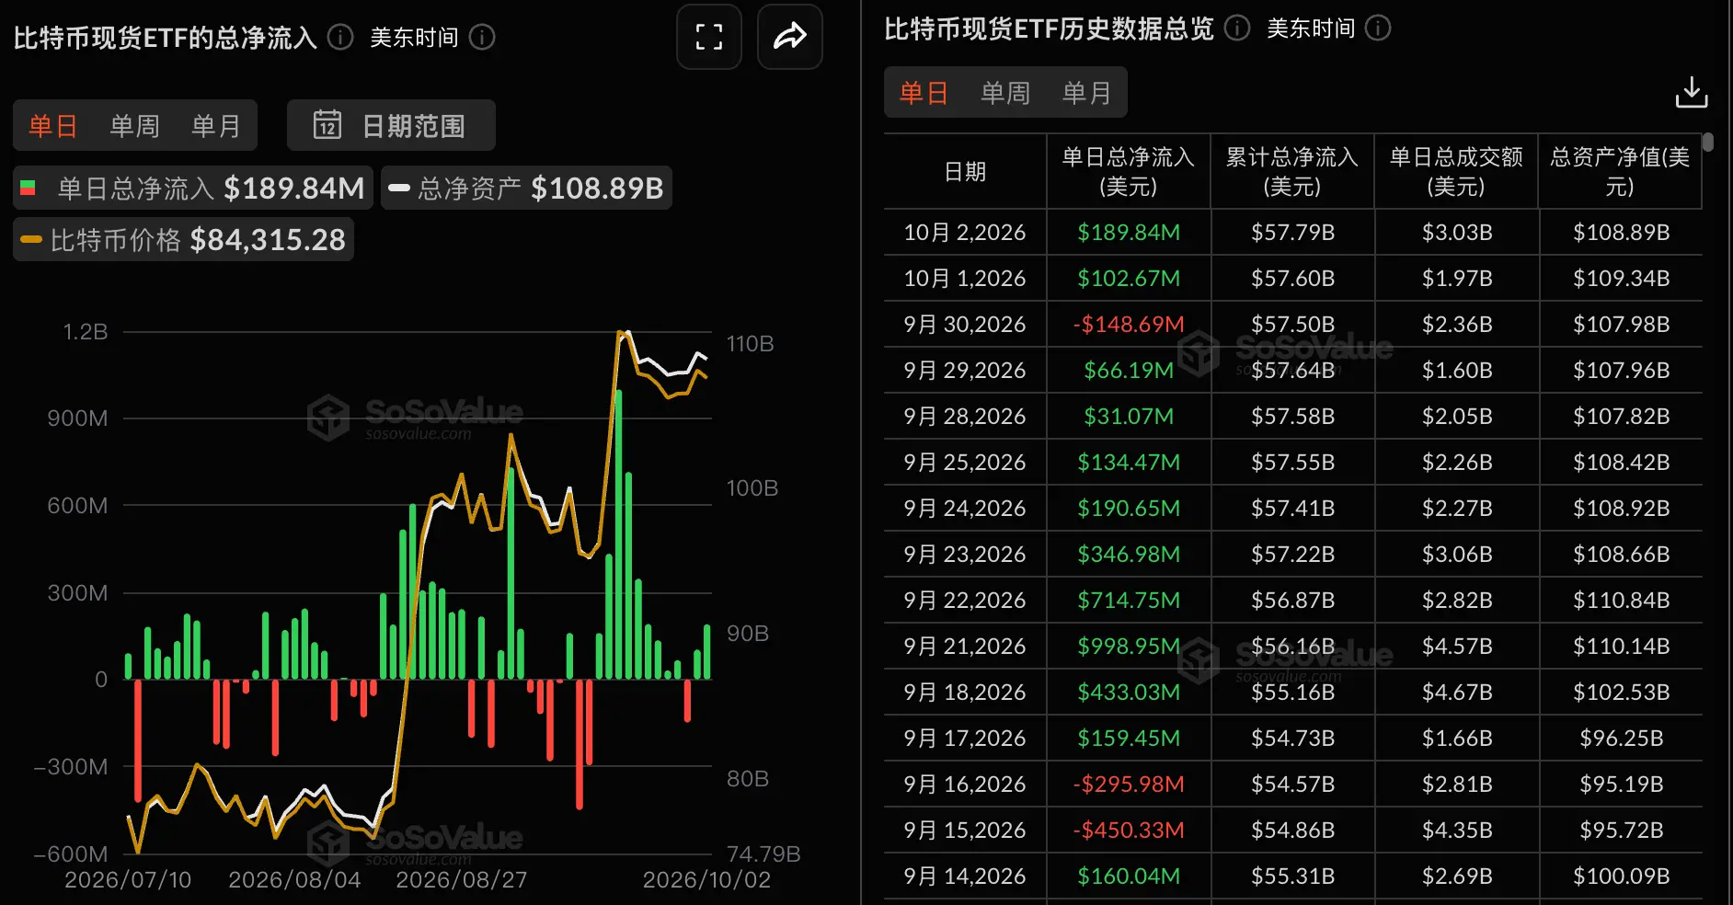Switch history table to 单月
Screen dimensions: 1733x905
[1087, 93]
